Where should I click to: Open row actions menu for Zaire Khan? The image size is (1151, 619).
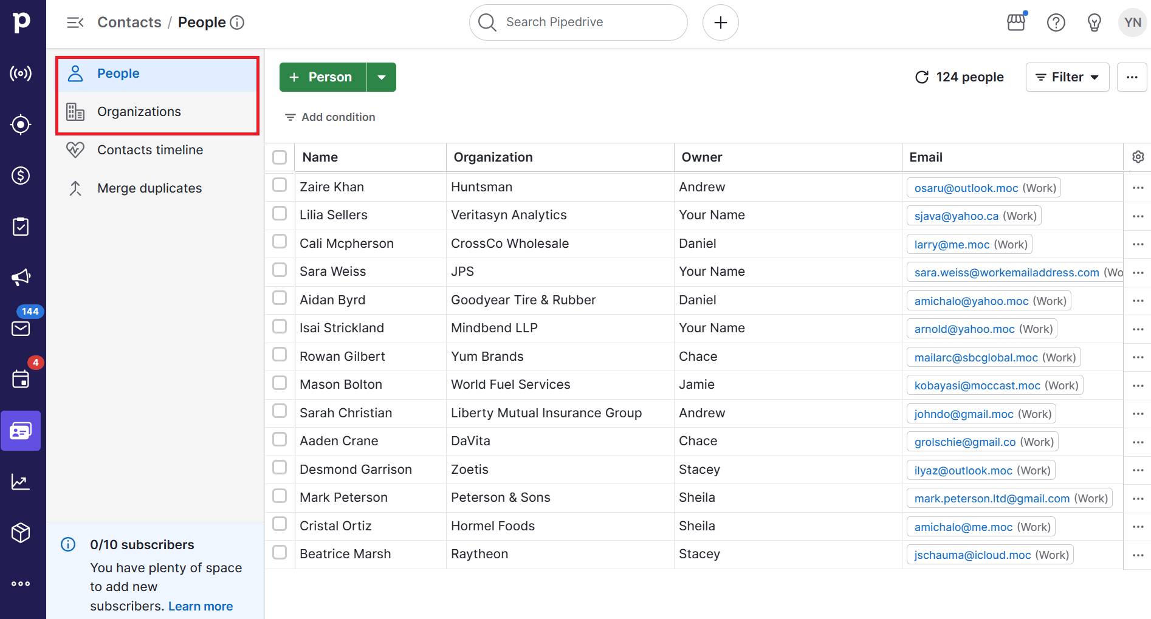[1138, 188]
